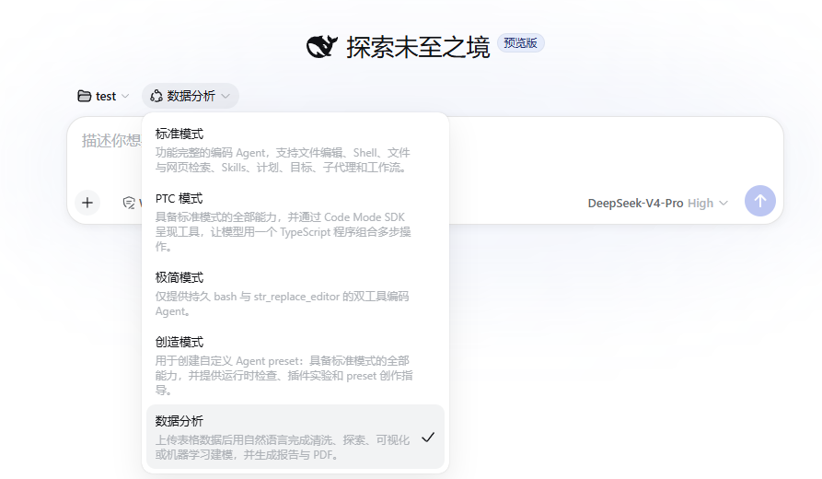Image resolution: width=822 pixels, height=479 pixels.
Task: Click the 探索未至之境 heading text
Action: (418, 47)
